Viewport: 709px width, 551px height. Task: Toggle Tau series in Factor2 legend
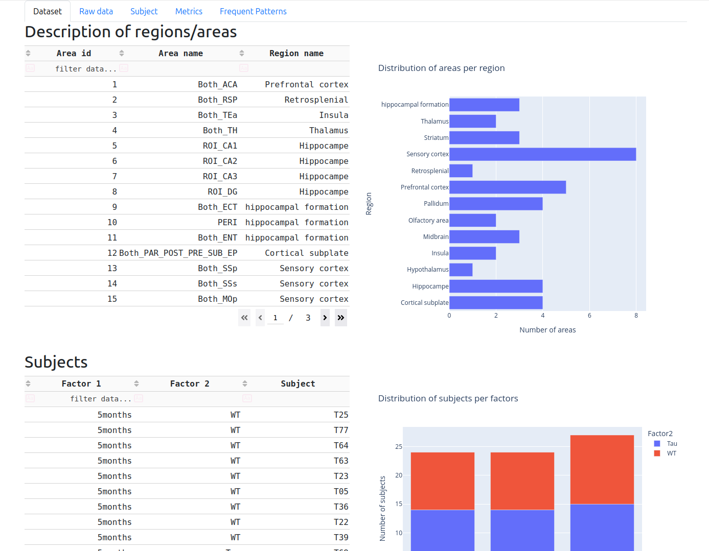[x=666, y=444]
